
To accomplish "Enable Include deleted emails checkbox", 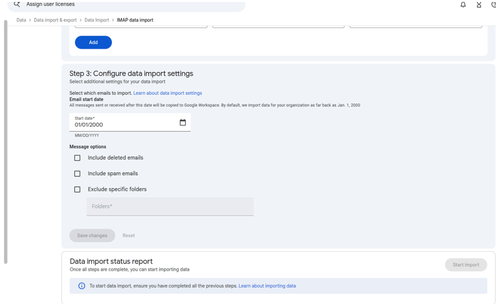I will [77, 158].
